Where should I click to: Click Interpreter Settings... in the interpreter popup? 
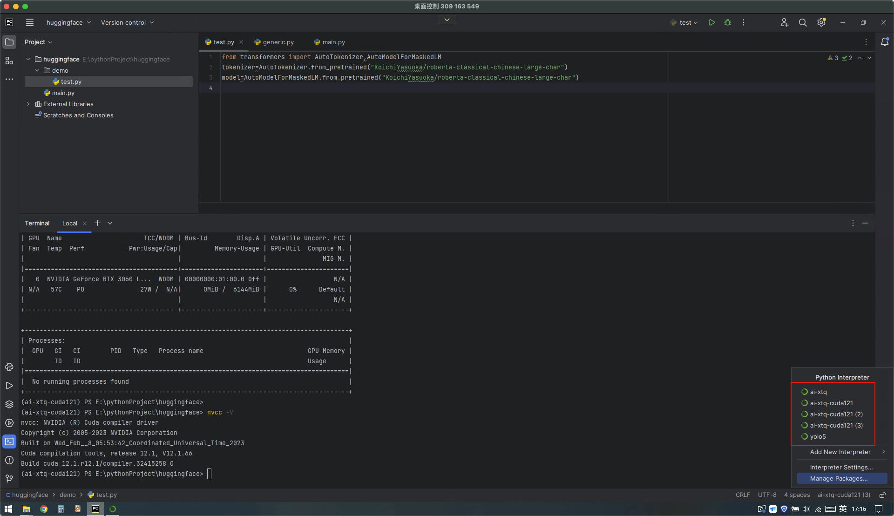tap(841, 467)
